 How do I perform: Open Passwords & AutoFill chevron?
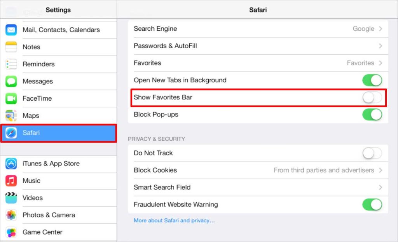point(381,46)
